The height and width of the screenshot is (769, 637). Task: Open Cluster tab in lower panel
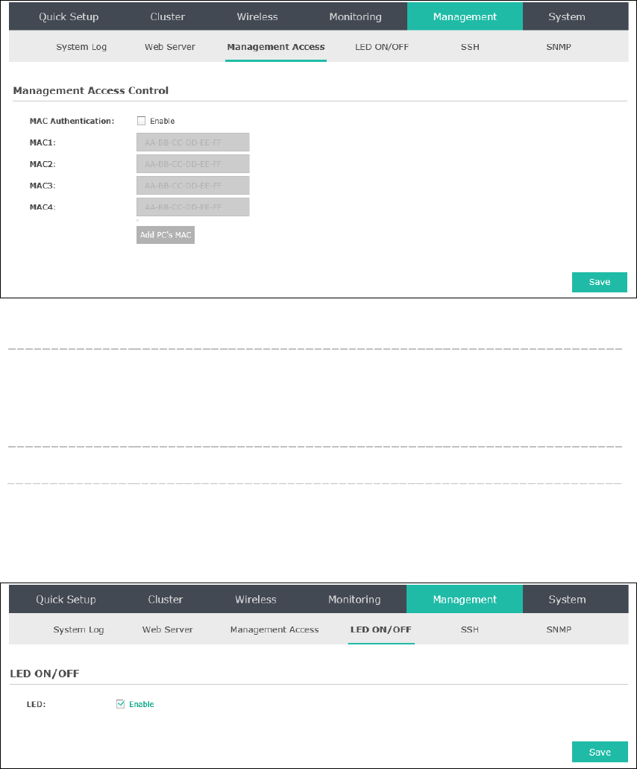point(166,599)
